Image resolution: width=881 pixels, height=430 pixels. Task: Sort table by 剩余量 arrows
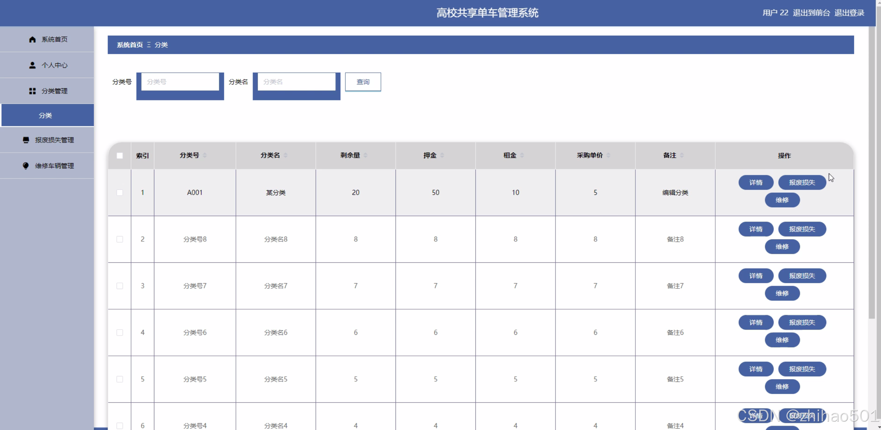366,155
